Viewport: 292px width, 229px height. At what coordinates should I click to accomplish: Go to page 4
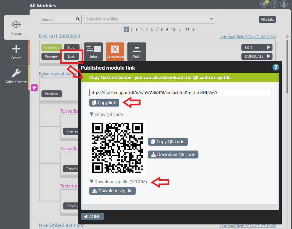142,29
